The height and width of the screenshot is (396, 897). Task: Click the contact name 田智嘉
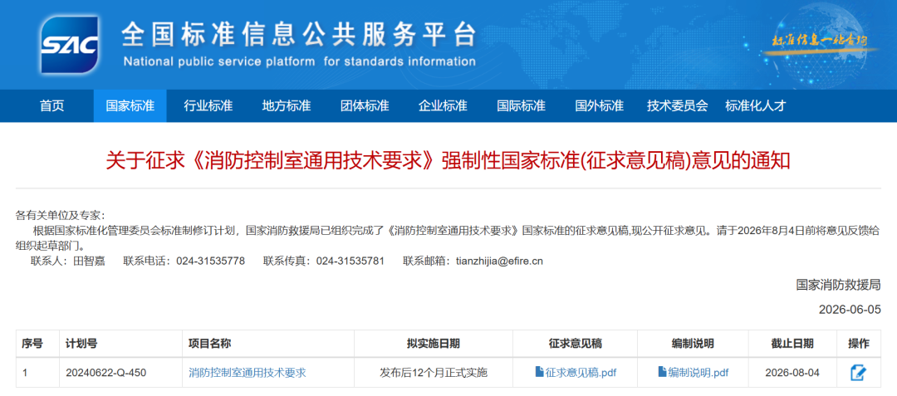[89, 262]
